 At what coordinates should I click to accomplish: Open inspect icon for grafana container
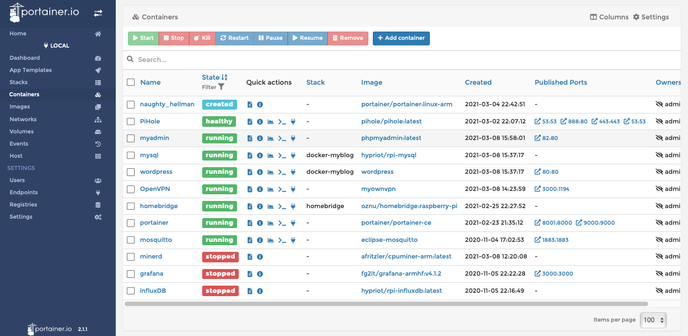(x=260, y=274)
